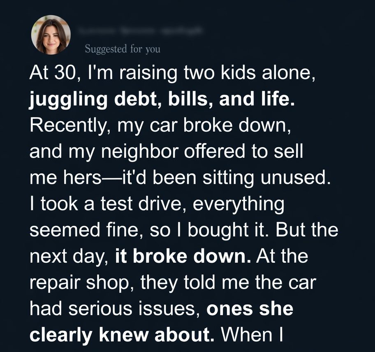The image size is (375, 352).
Task: Open the poster's round profile photo
Action: tap(51, 35)
